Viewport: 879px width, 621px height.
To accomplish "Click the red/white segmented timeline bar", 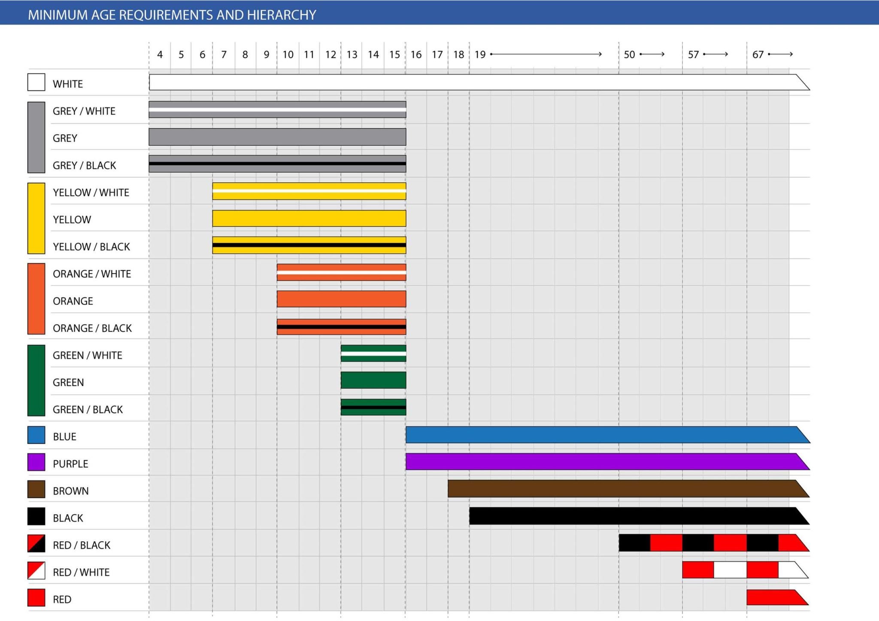I will pos(746,570).
